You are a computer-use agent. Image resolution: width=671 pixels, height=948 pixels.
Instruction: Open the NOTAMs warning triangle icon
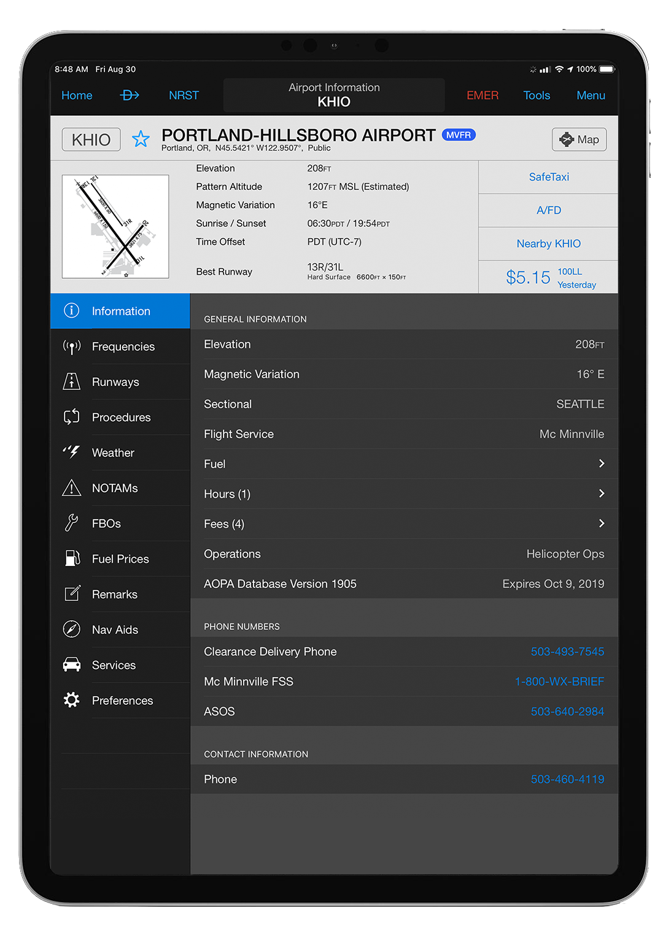pyautogui.click(x=72, y=488)
